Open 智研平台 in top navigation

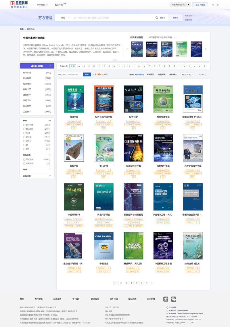pyautogui.click(x=59, y=5)
